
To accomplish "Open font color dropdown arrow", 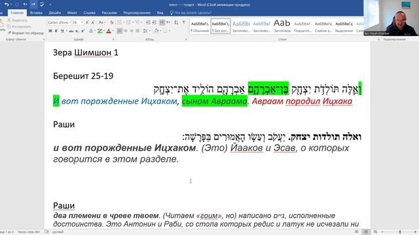I will coord(113,31).
